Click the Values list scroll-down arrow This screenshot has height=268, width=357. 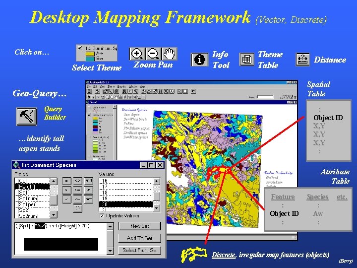156,208
